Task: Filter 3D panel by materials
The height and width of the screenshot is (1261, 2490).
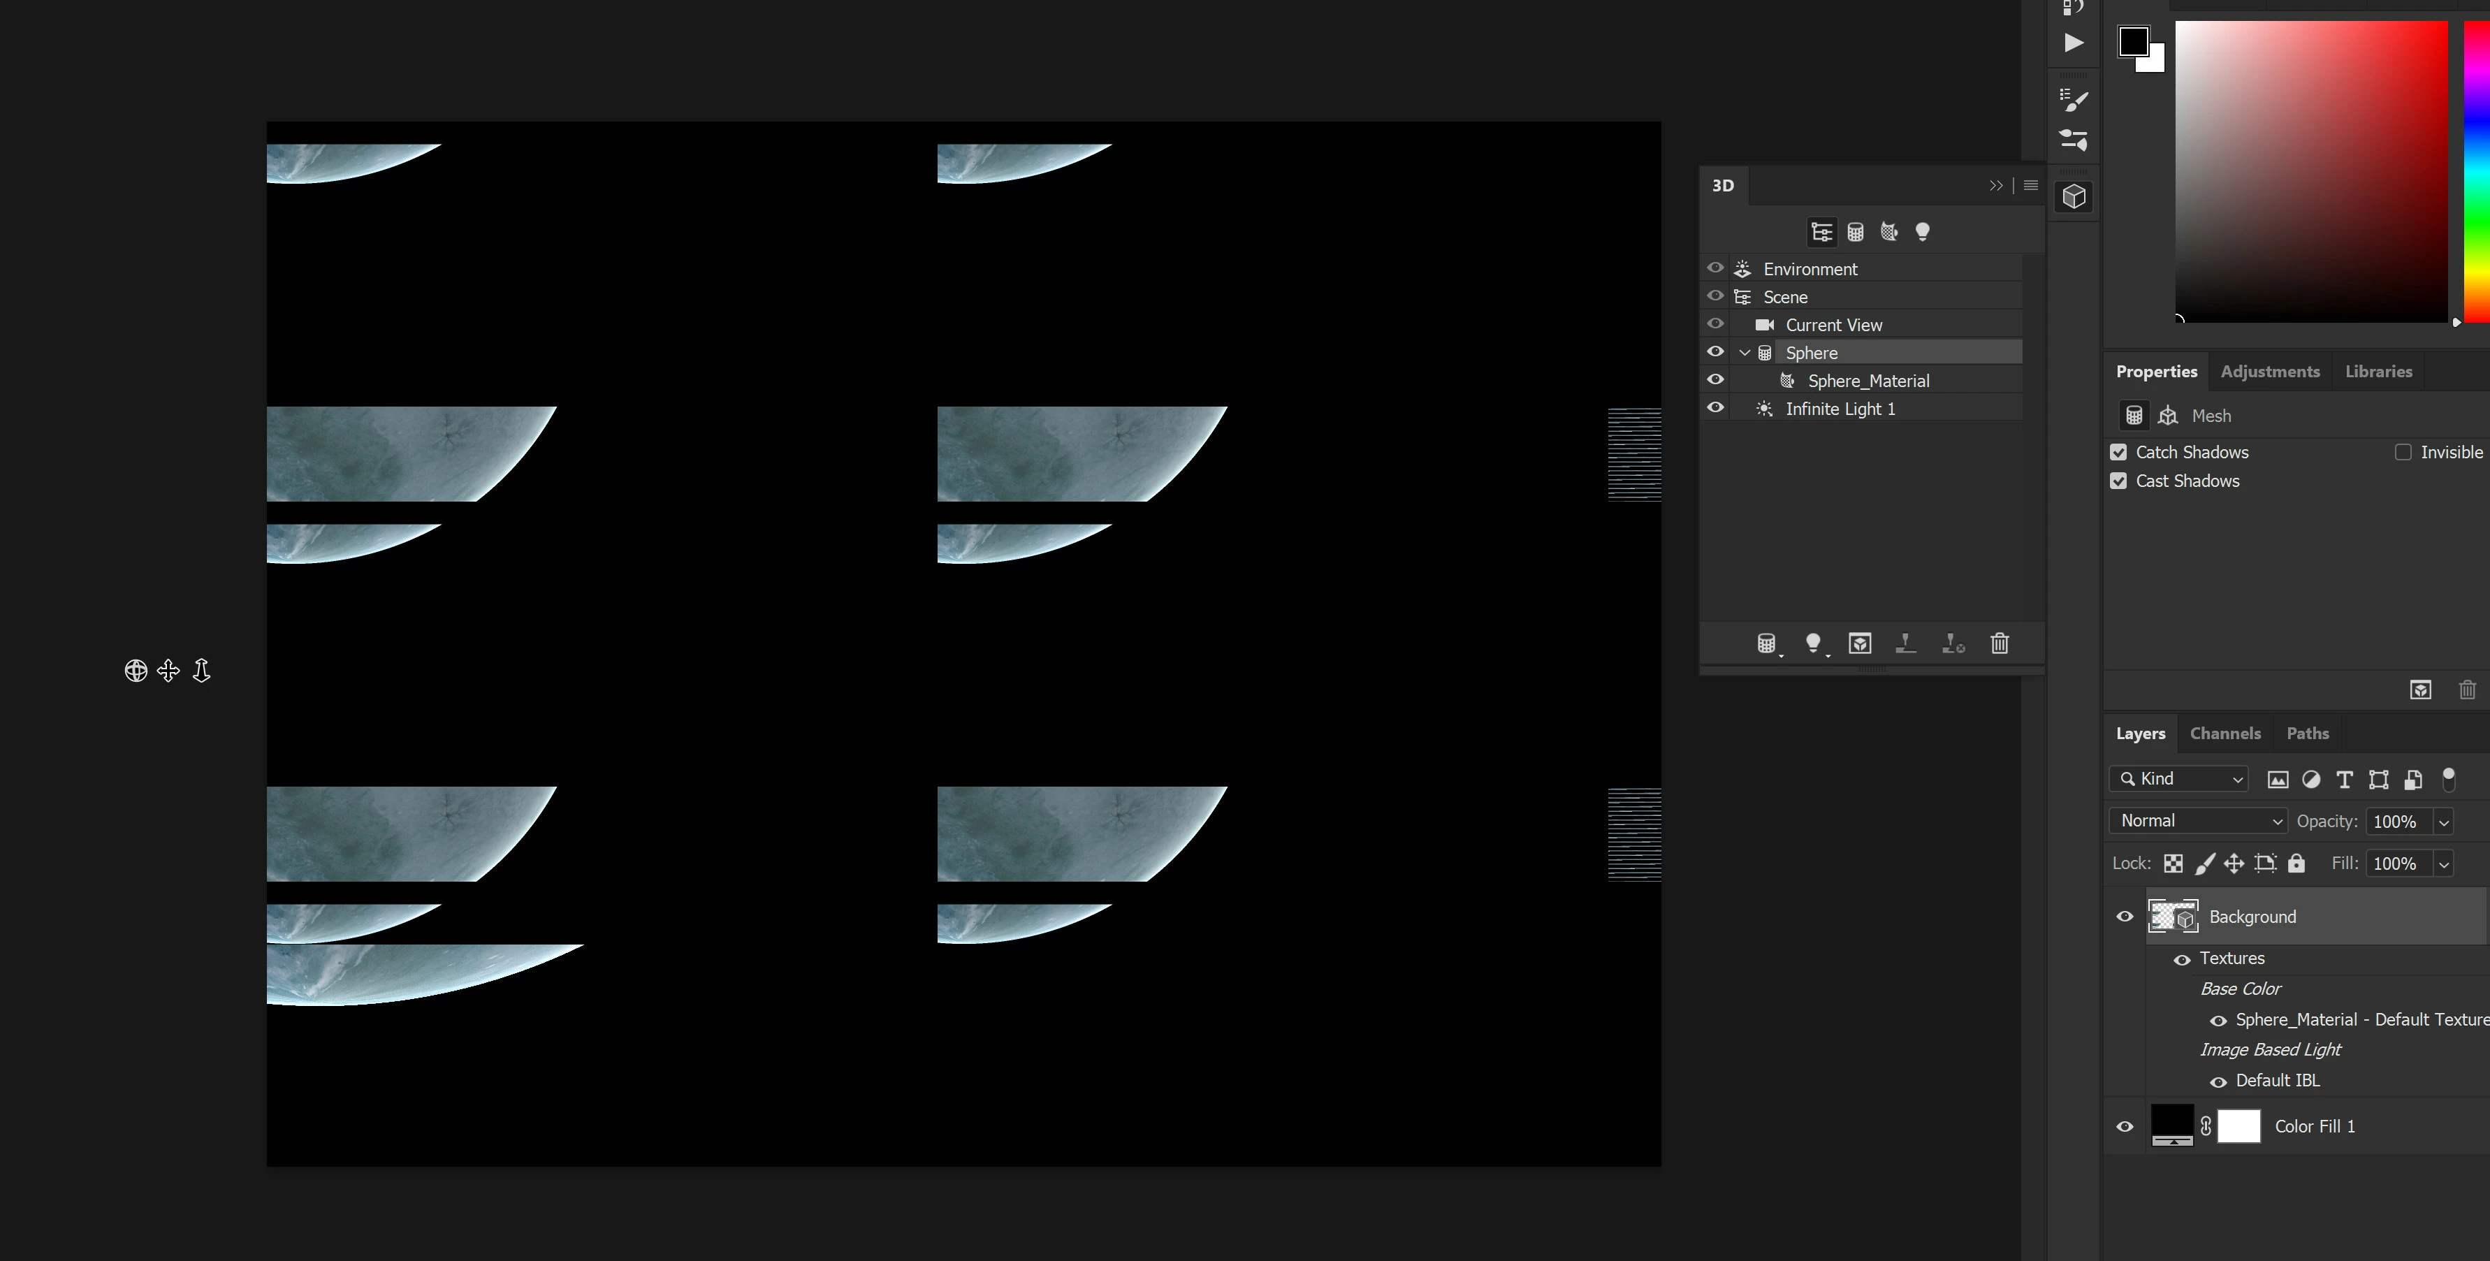Action: 1888,232
